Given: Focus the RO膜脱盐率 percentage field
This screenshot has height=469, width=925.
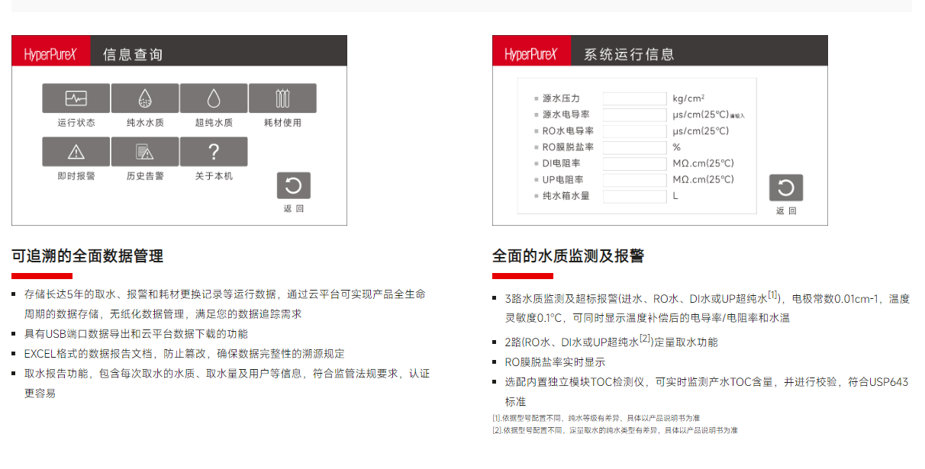Looking at the screenshot, I should [634, 147].
